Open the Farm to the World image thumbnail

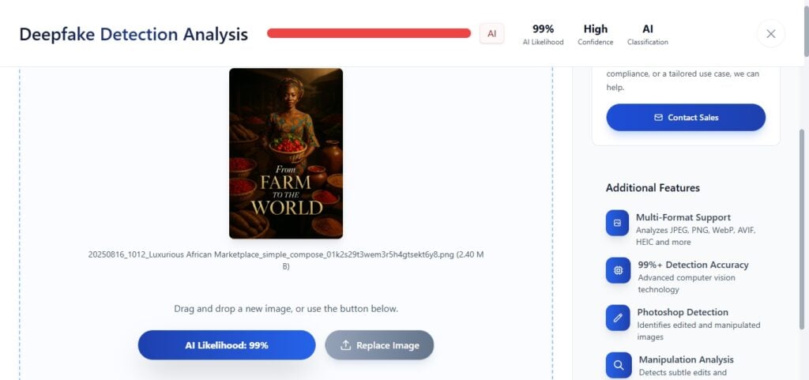click(x=286, y=153)
